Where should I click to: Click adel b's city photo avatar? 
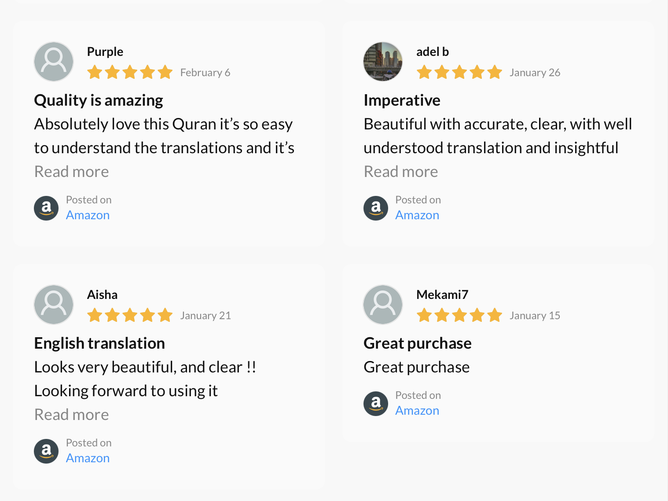383,62
